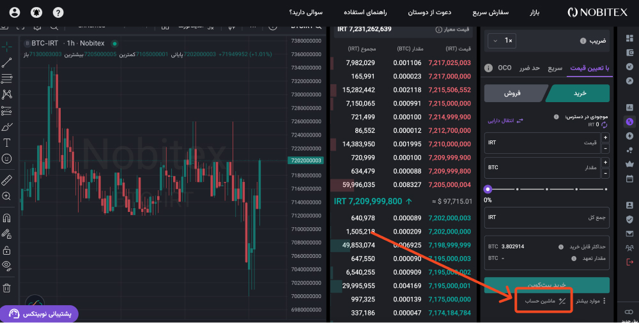Select the brush drawing tool
Image resolution: width=639 pixels, height=323 pixels.
coord(6,126)
